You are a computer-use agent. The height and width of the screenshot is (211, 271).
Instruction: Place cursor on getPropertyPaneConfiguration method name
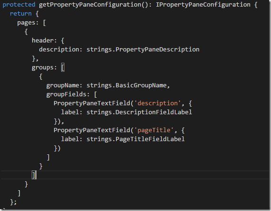point(90,5)
